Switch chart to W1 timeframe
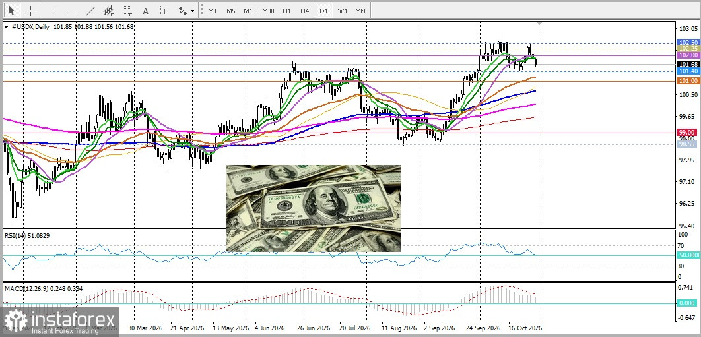Image resolution: width=701 pixels, height=337 pixels. coord(343,11)
